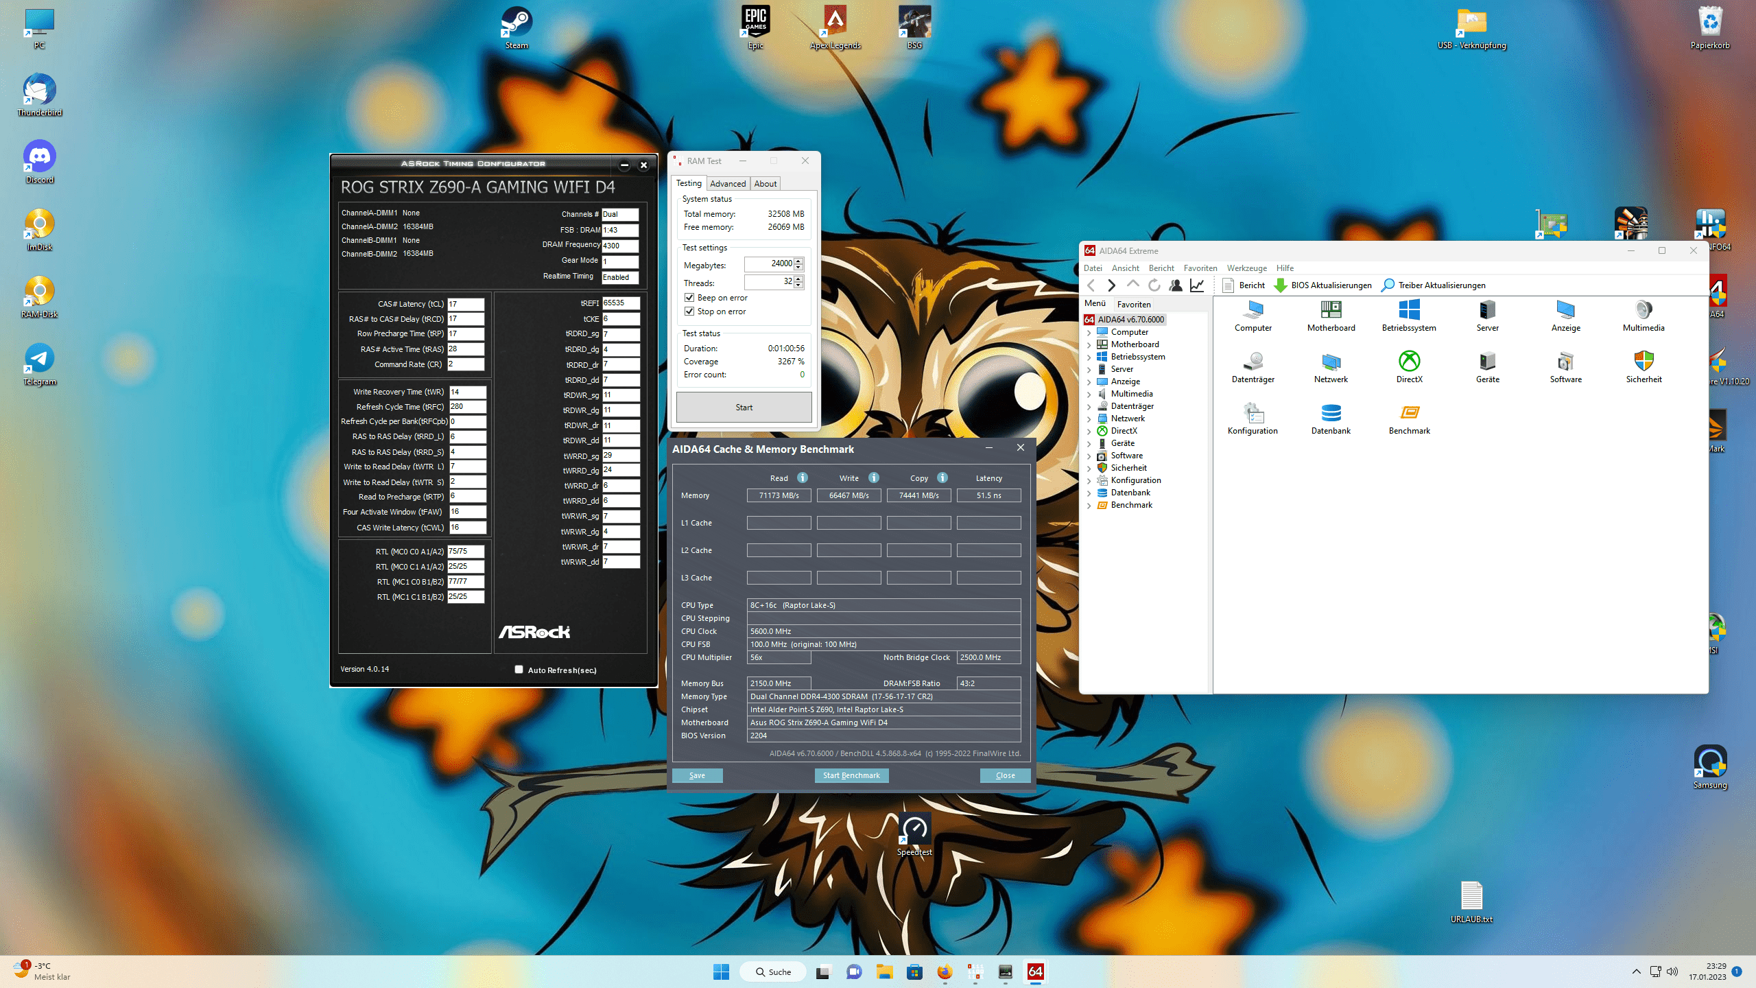Image resolution: width=1756 pixels, height=988 pixels.
Task: Click the CAS# Latency (tCL) value field
Action: coord(466,304)
